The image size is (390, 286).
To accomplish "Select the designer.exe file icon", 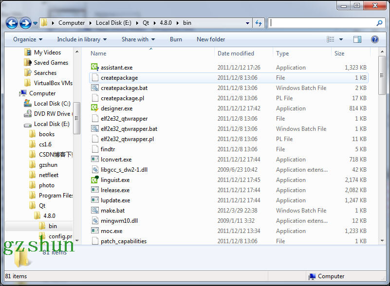I will (94, 108).
